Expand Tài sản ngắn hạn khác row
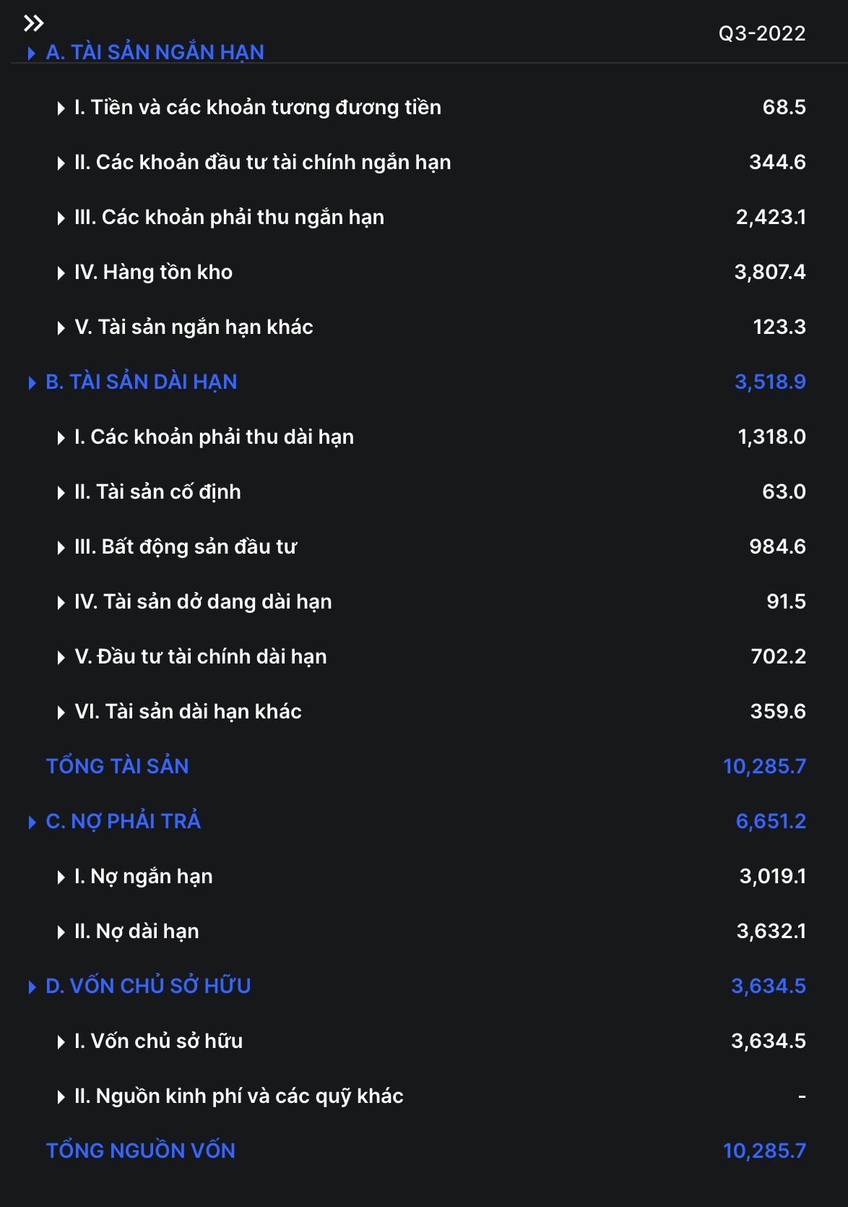This screenshot has height=1207, width=848. tap(61, 328)
